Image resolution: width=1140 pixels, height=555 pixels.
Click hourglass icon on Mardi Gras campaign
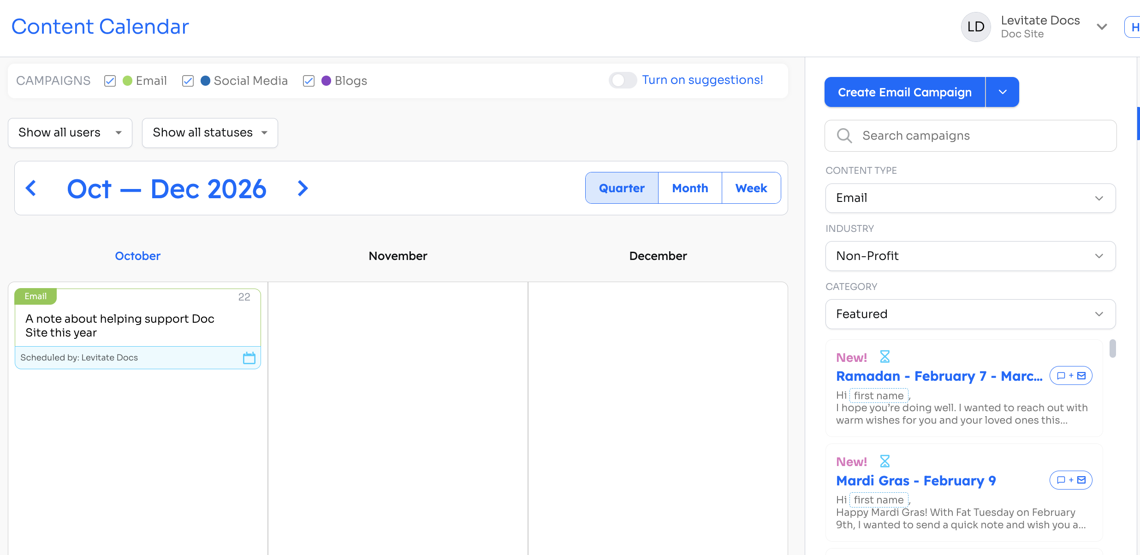point(885,461)
